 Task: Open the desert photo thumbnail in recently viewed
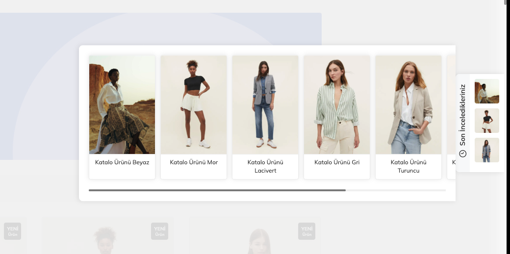click(x=486, y=91)
